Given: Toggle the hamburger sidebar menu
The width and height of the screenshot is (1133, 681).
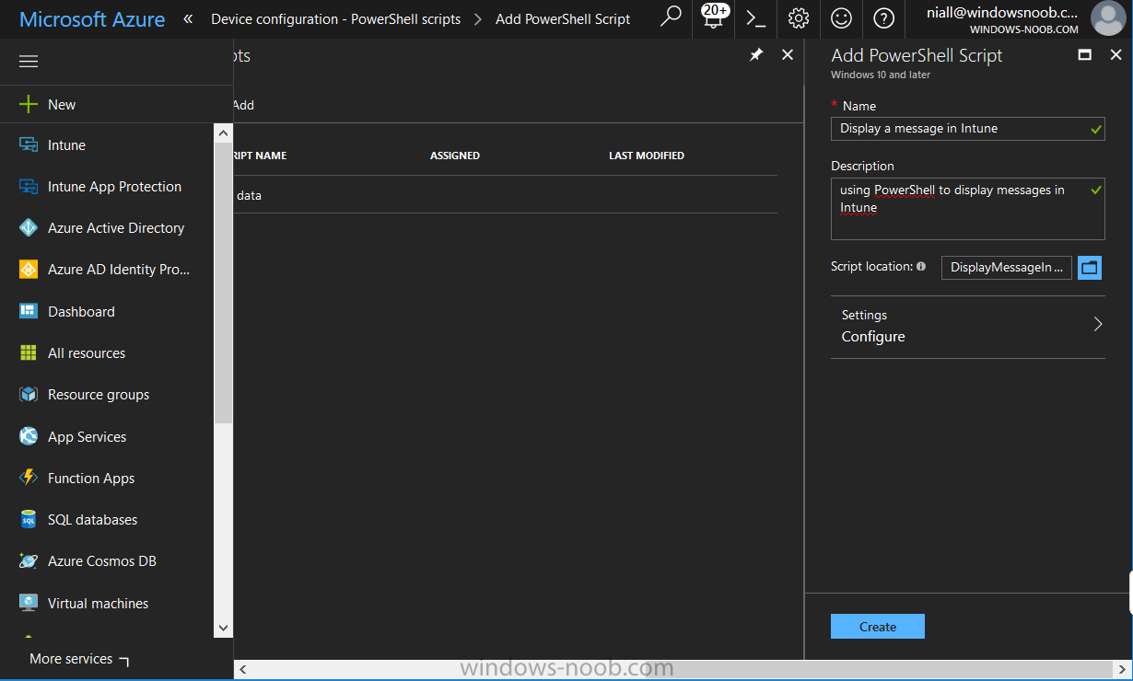Looking at the screenshot, I should (29, 62).
